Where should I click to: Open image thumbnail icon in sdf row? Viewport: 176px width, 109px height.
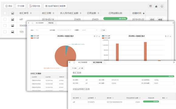click(12, 19)
